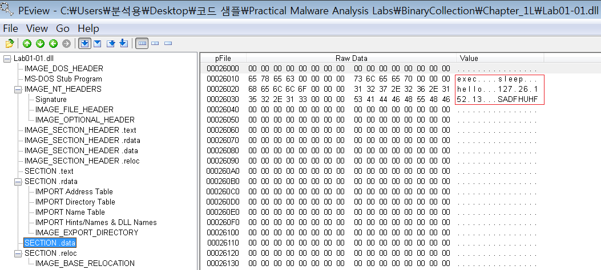
Task: Click the green down arrow toolbar button
Action: (41, 44)
